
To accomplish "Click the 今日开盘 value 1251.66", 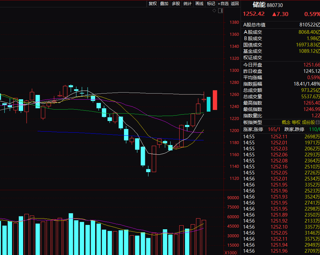I will [312, 65].
